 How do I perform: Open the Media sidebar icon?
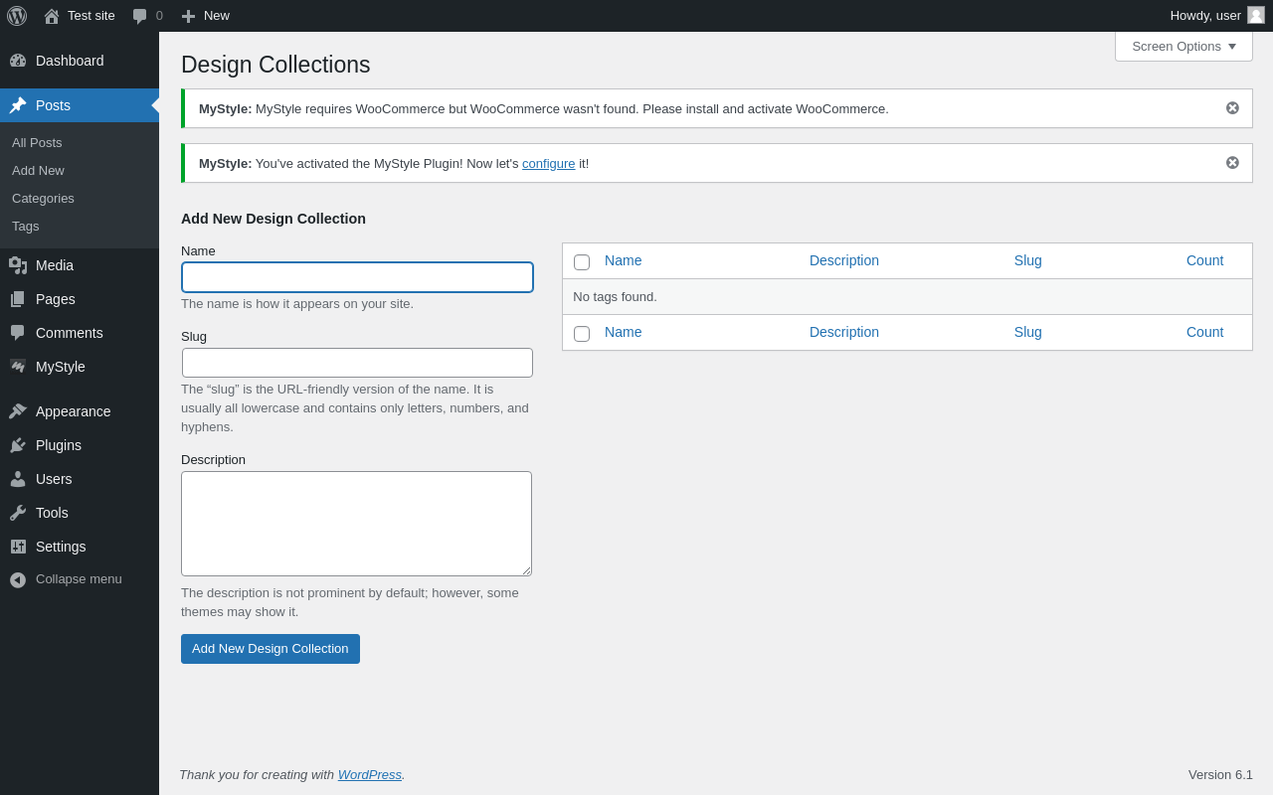(18, 265)
